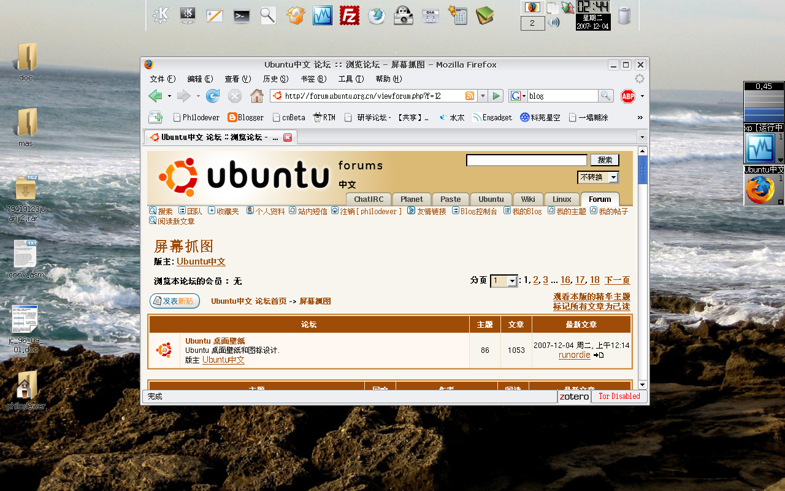Open the 书签(B) bookmarks menu
Screen dimensions: 785x491
(x=313, y=79)
